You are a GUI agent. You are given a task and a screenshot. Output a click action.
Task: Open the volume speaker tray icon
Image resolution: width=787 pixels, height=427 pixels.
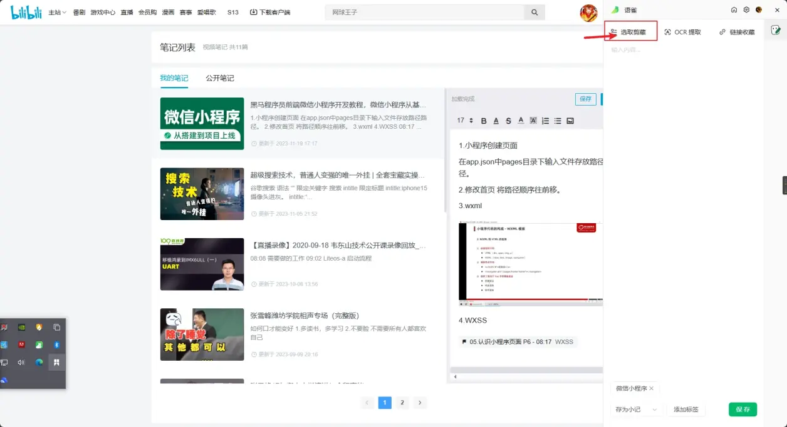tap(22, 362)
